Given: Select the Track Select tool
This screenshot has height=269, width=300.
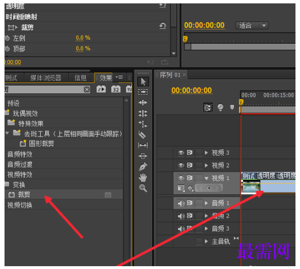Looking at the screenshot, I should [143, 92].
